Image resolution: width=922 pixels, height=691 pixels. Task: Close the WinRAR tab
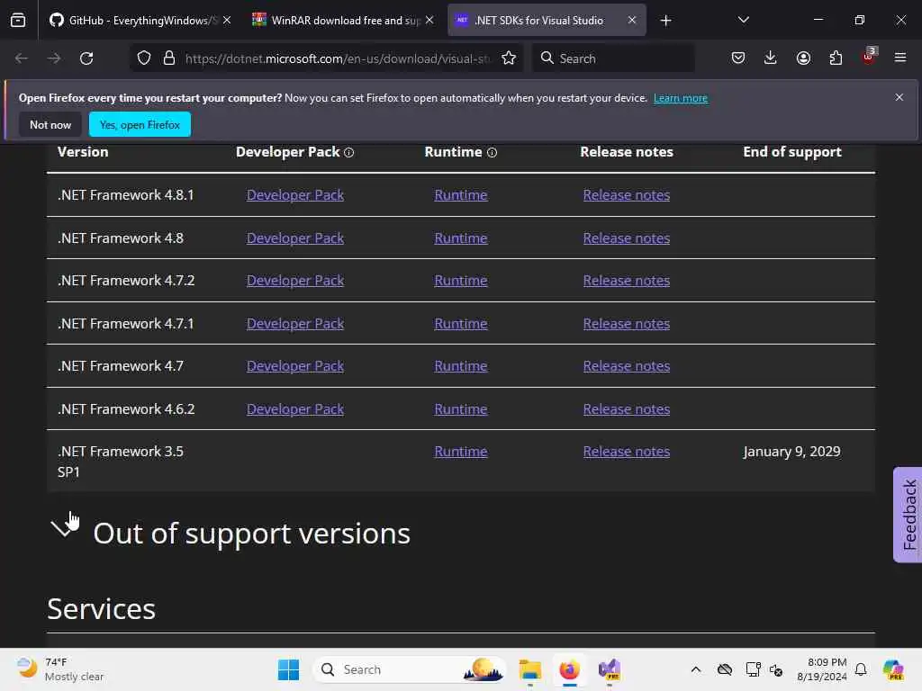pyautogui.click(x=429, y=21)
